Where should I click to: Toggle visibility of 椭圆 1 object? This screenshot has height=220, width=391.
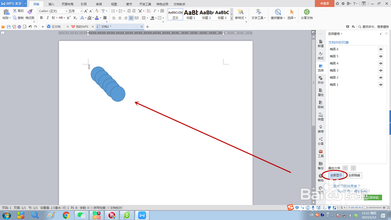pyautogui.click(x=381, y=85)
